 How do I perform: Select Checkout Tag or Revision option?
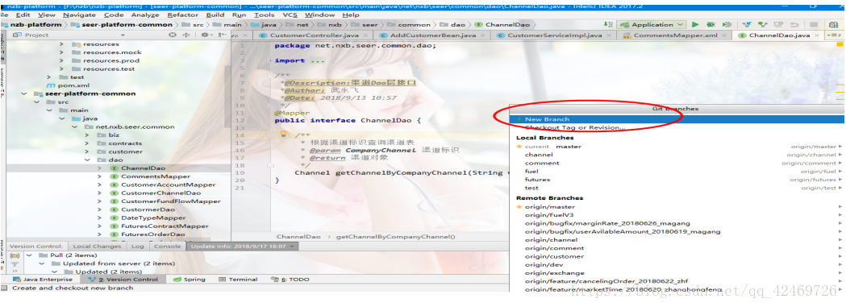coord(677,127)
